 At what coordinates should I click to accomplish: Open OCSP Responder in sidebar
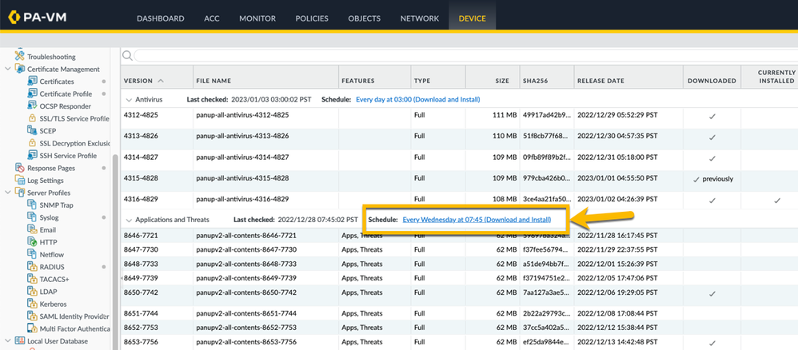tap(65, 106)
